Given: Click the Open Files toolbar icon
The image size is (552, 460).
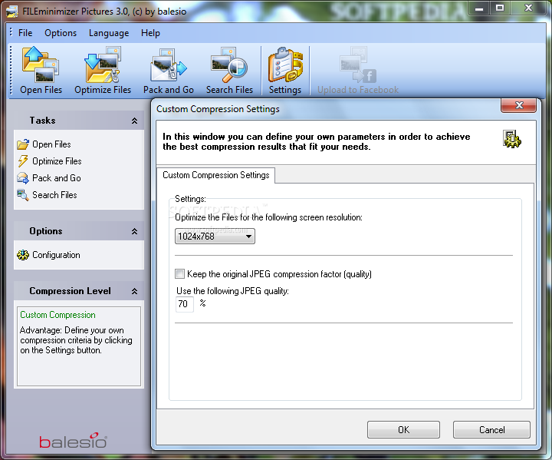Looking at the screenshot, I should 41,65.
